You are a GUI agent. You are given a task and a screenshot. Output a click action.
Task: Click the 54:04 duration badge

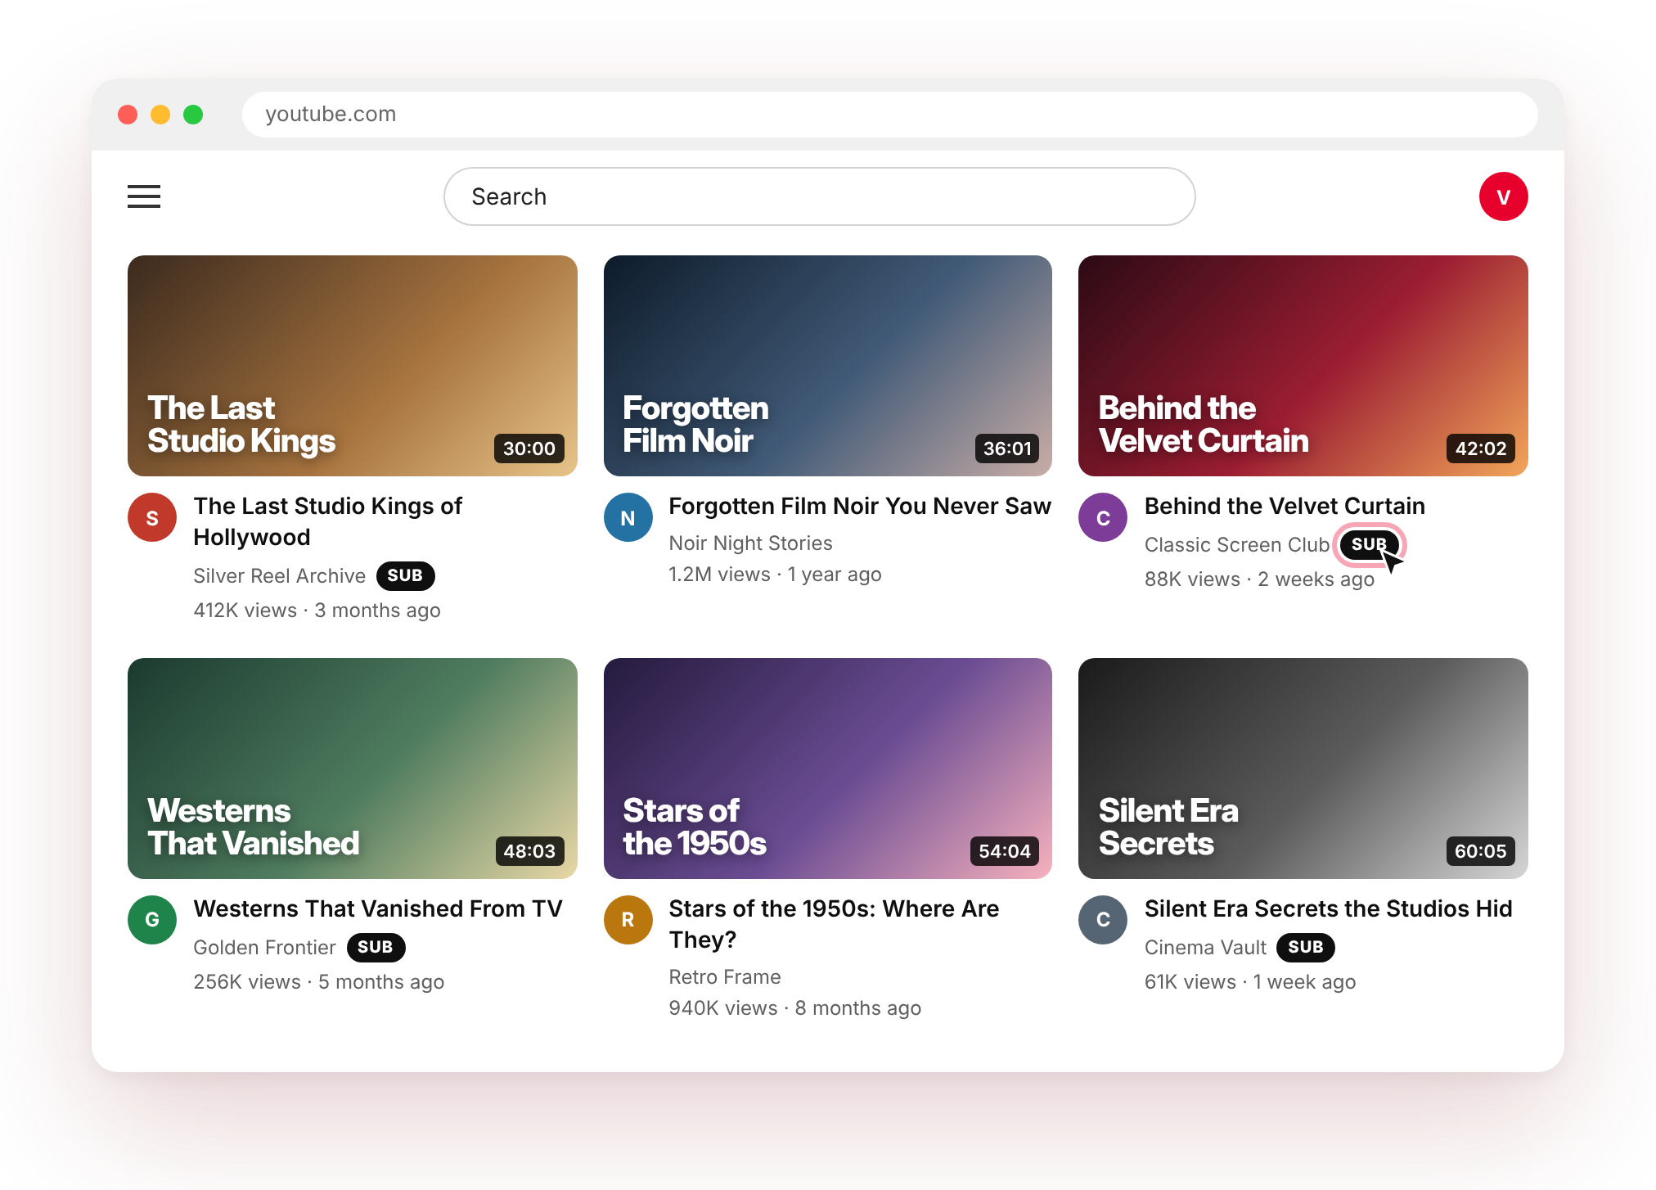(1005, 851)
